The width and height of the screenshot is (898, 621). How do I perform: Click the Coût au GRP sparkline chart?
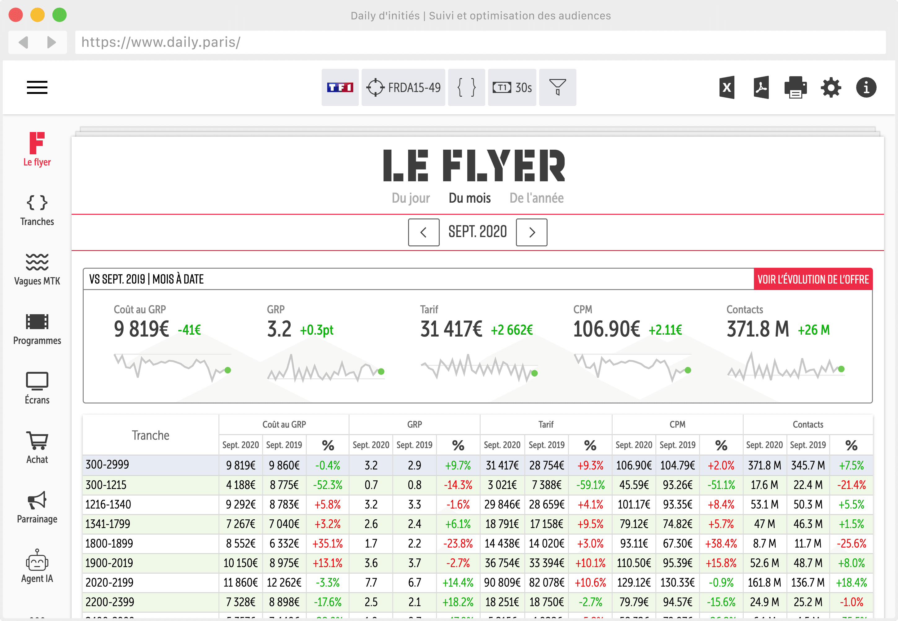[x=173, y=368]
